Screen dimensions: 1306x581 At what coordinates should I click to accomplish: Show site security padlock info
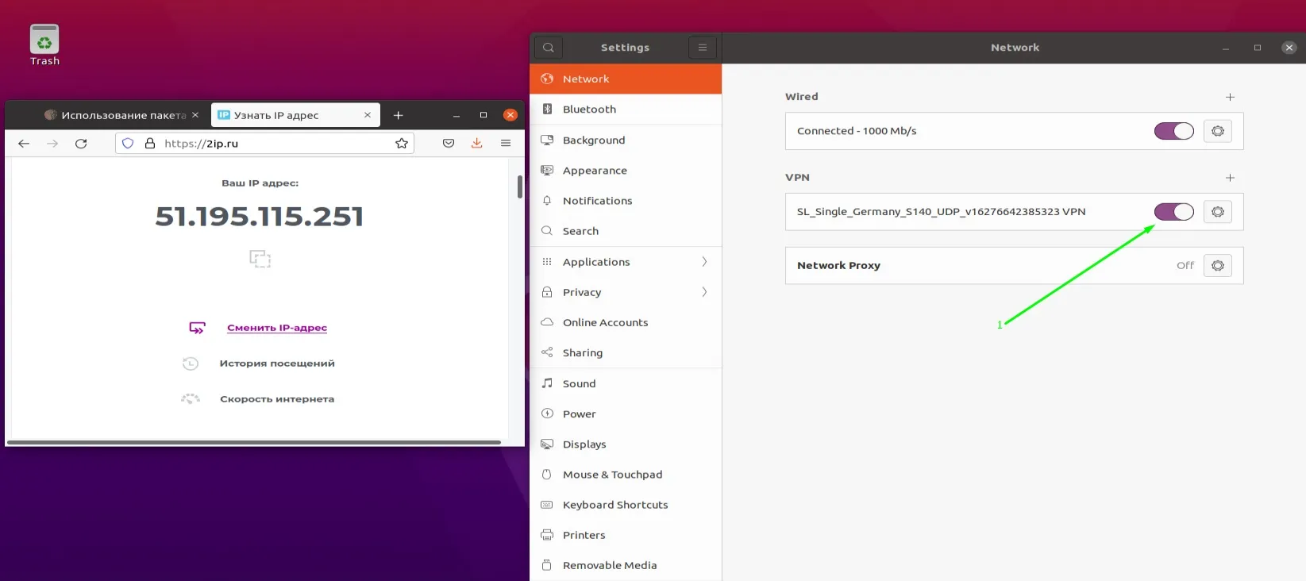coord(150,144)
